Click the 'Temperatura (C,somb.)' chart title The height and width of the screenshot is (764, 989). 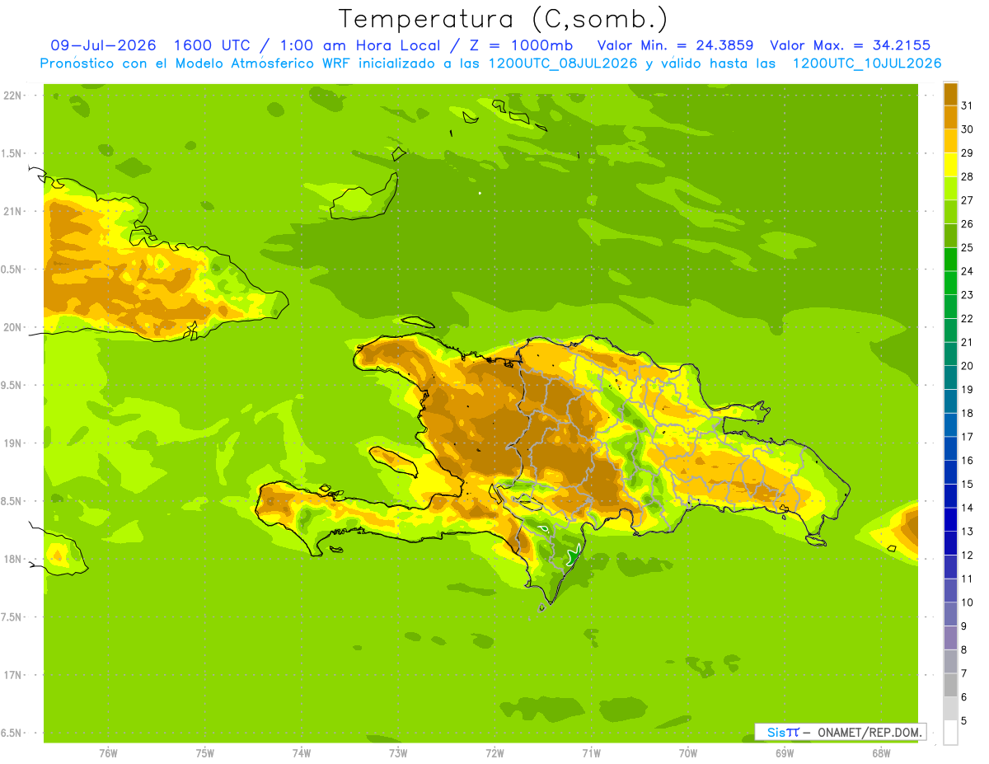[504, 19]
